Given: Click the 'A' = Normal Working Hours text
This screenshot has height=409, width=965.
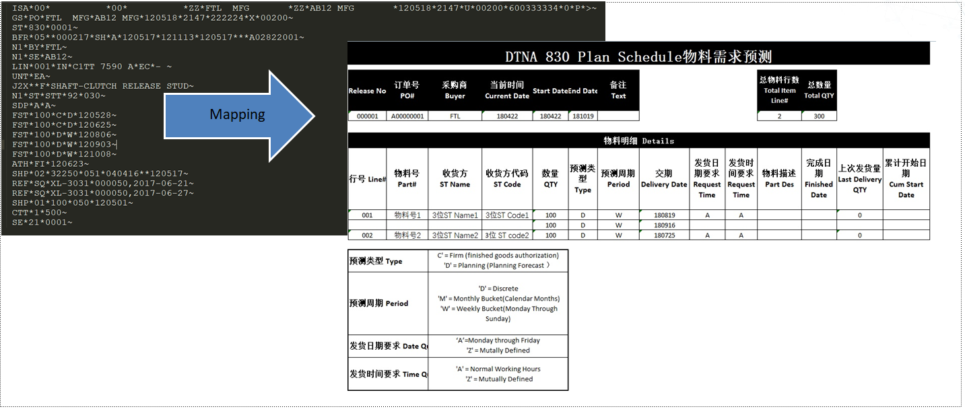Looking at the screenshot, I should (x=498, y=369).
